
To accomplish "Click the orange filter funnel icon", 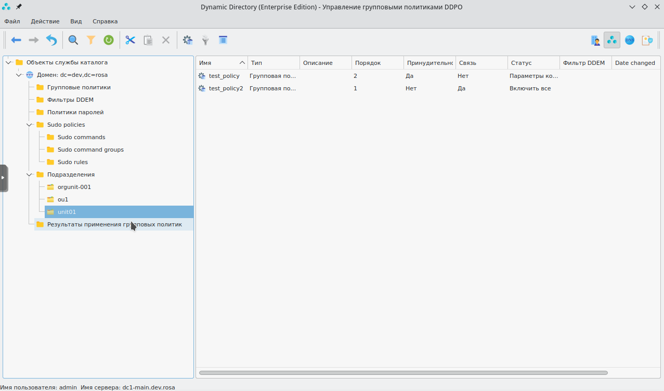I will pyautogui.click(x=91, y=40).
